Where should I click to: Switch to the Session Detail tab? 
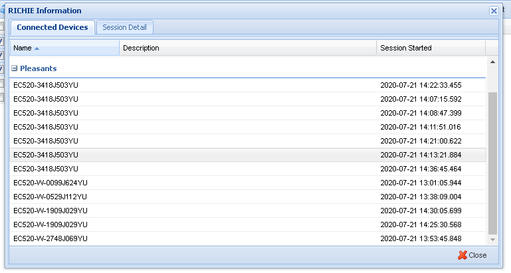(125, 27)
